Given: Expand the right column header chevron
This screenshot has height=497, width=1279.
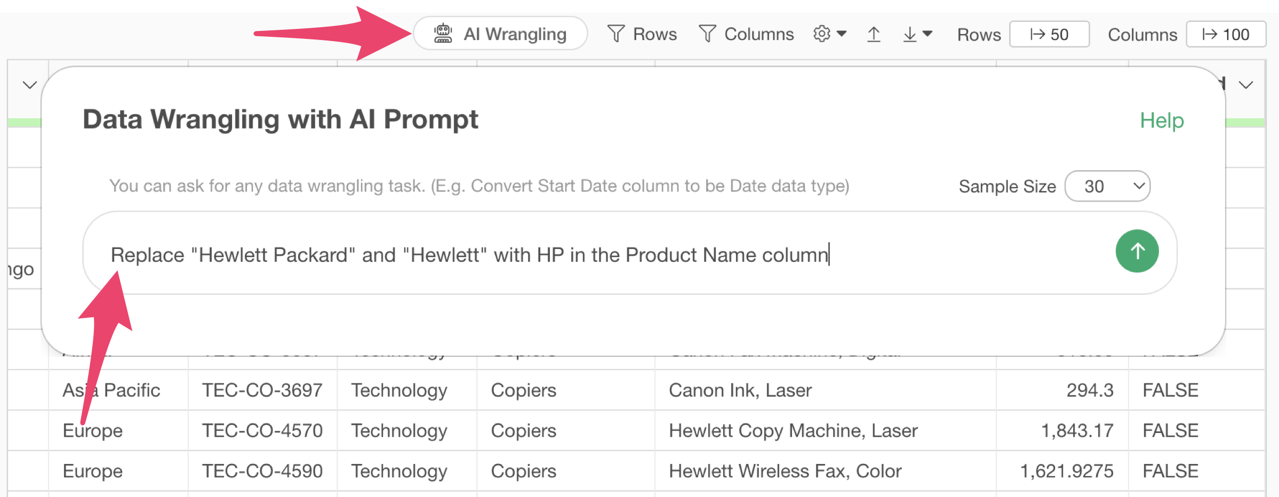Looking at the screenshot, I should click(x=1246, y=85).
